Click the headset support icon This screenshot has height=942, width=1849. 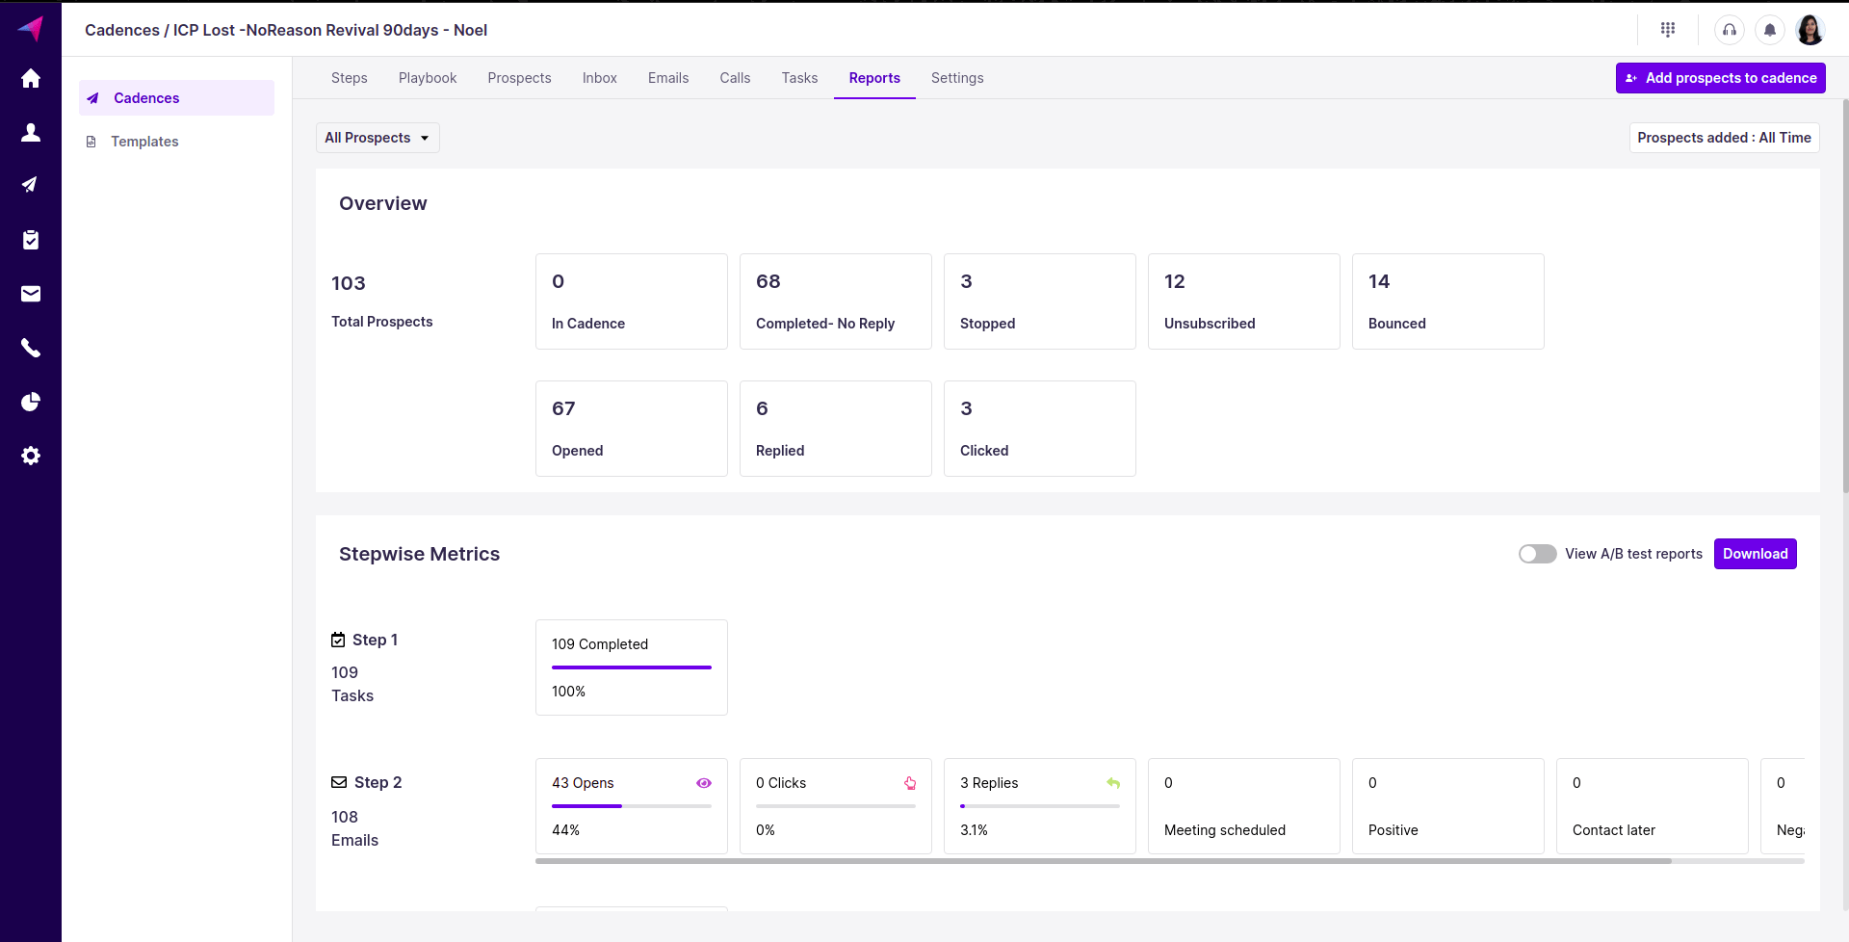click(1729, 30)
